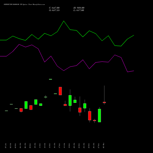Click the 23 Feb date label

[x=79, y=146]
